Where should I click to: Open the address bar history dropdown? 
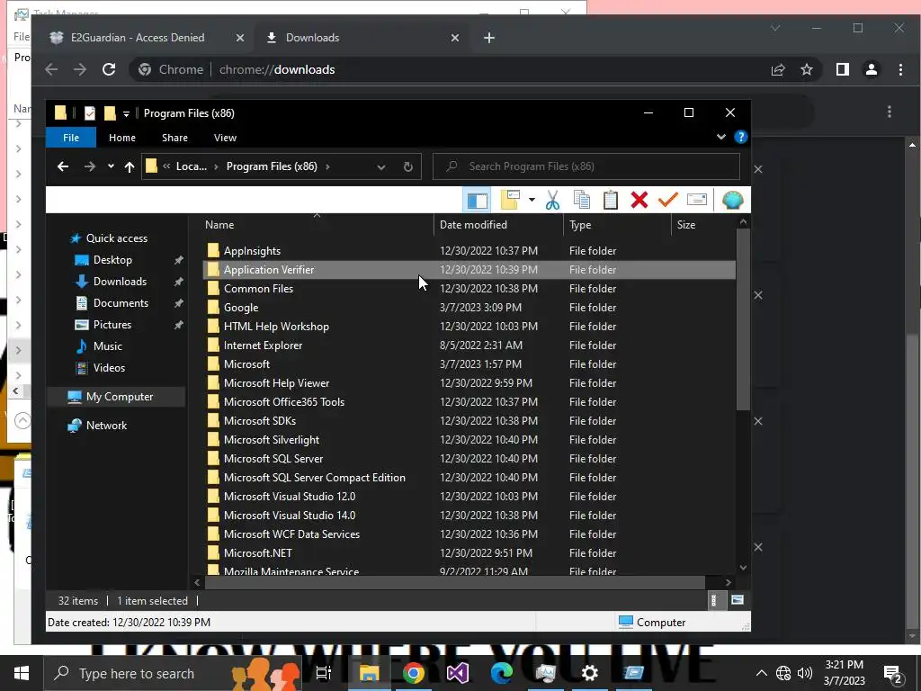pyautogui.click(x=381, y=166)
